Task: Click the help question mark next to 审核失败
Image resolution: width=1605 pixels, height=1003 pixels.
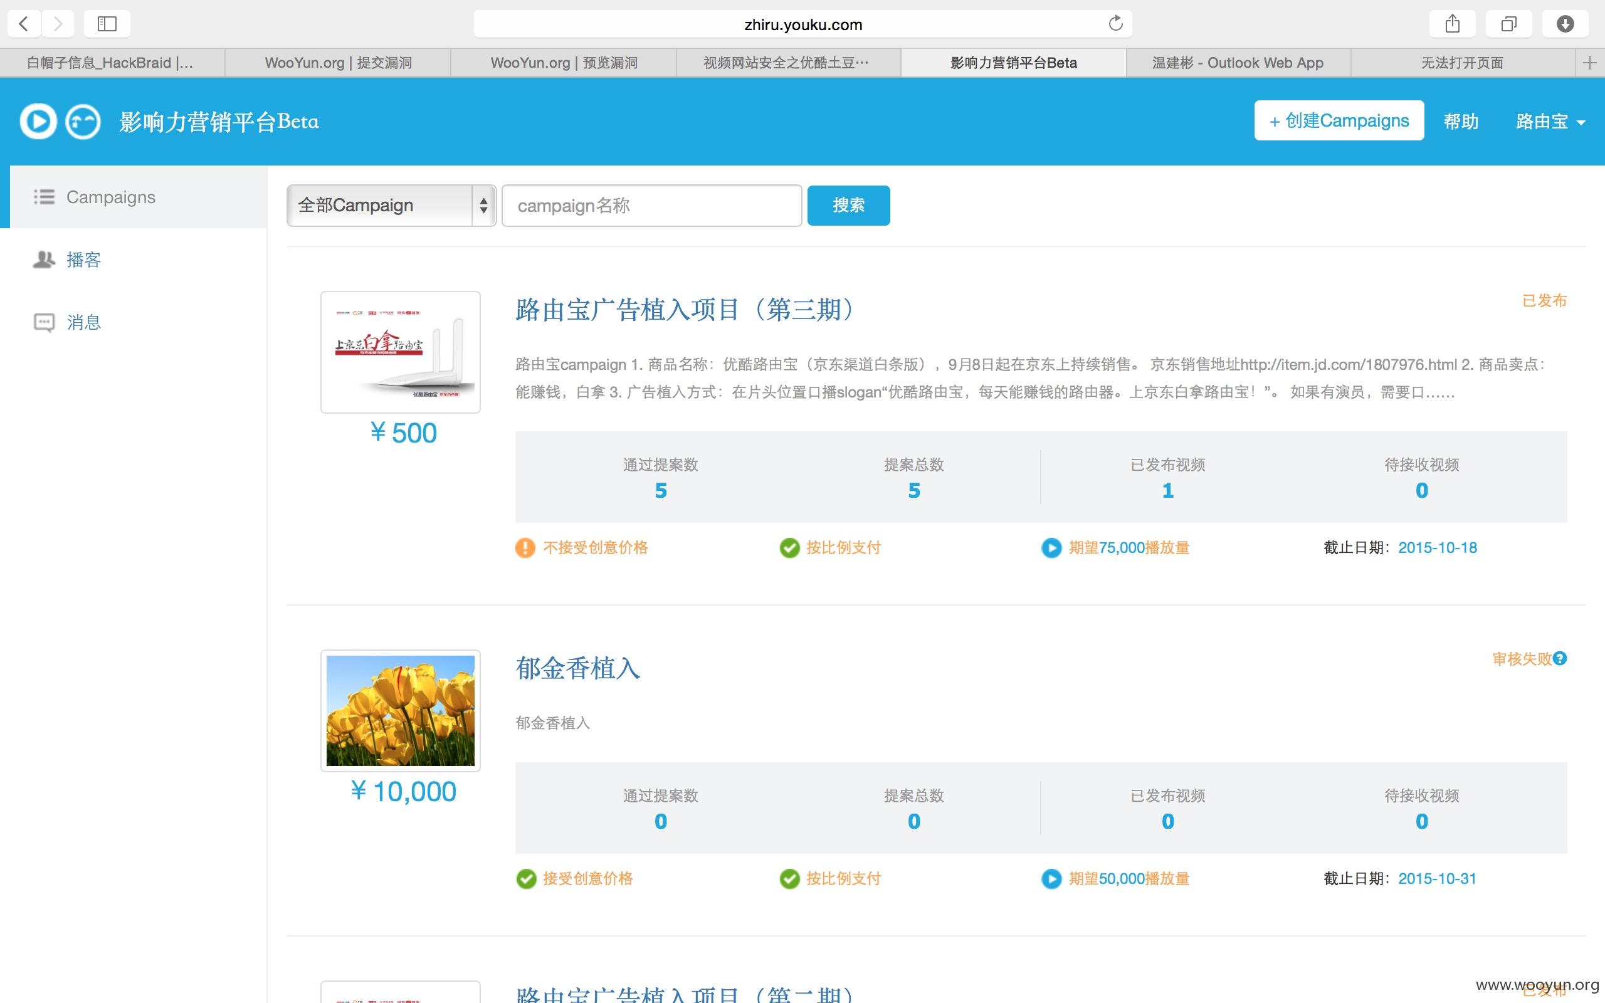Action: pos(1560,659)
